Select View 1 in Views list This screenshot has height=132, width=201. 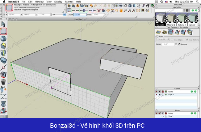click(x=171, y=116)
